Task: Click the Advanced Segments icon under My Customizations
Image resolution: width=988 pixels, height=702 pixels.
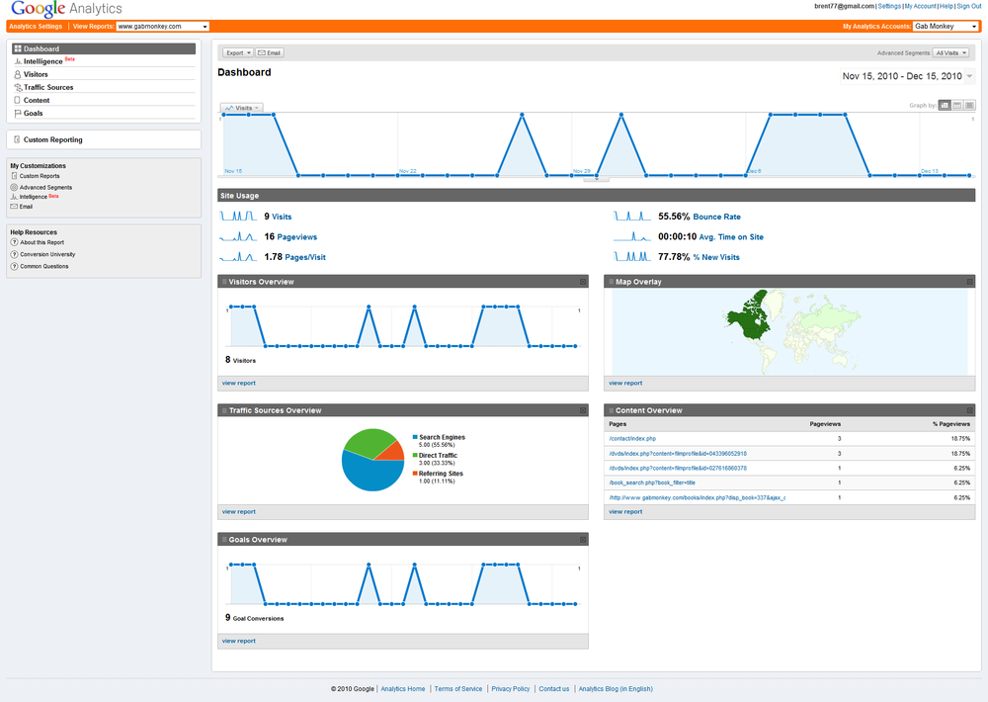Action: click(x=14, y=187)
